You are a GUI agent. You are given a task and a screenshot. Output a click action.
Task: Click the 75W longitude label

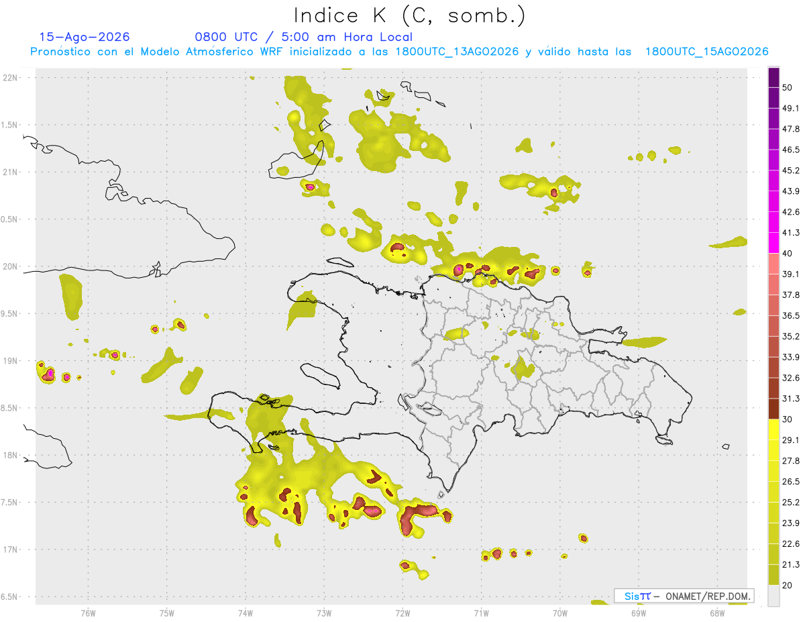pos(167,612)
